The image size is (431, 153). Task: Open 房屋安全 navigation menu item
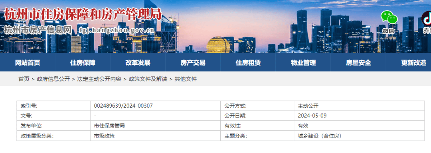click(x=358, y=63)
